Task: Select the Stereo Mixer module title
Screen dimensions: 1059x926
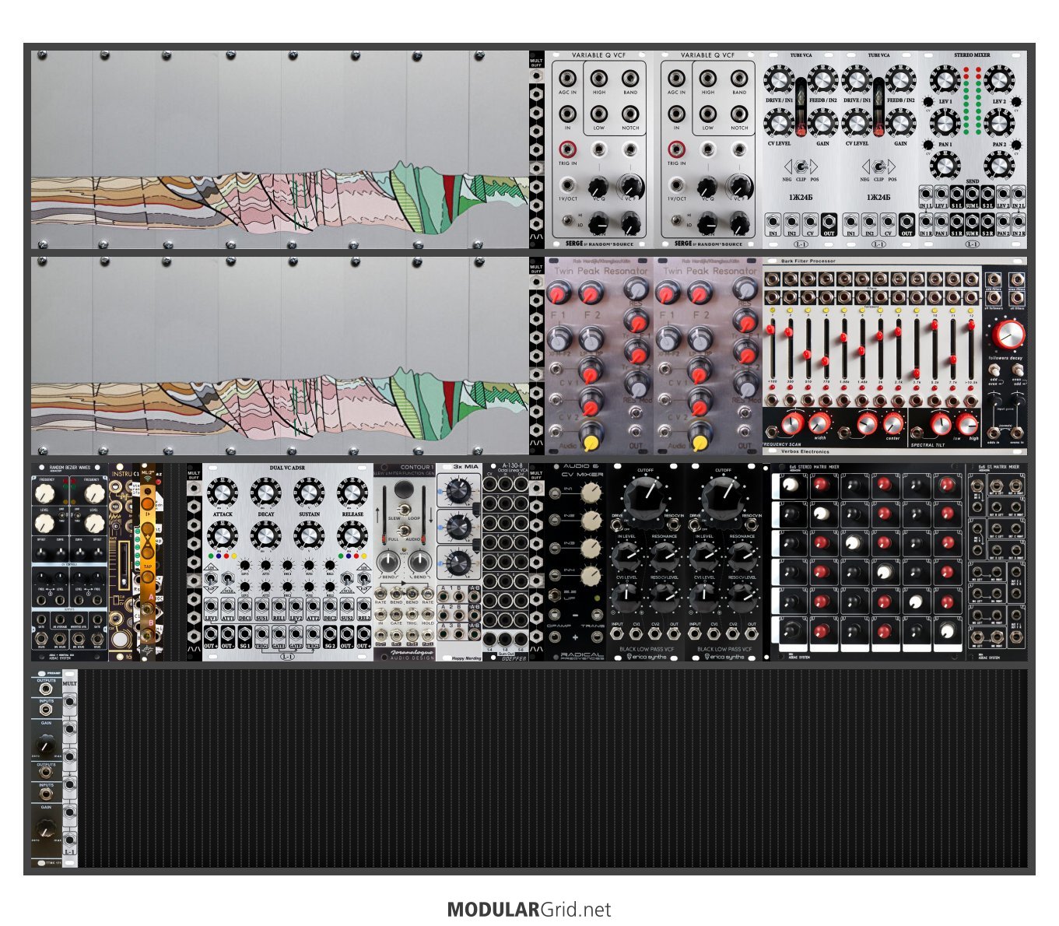Action: [x=972, y=55]
